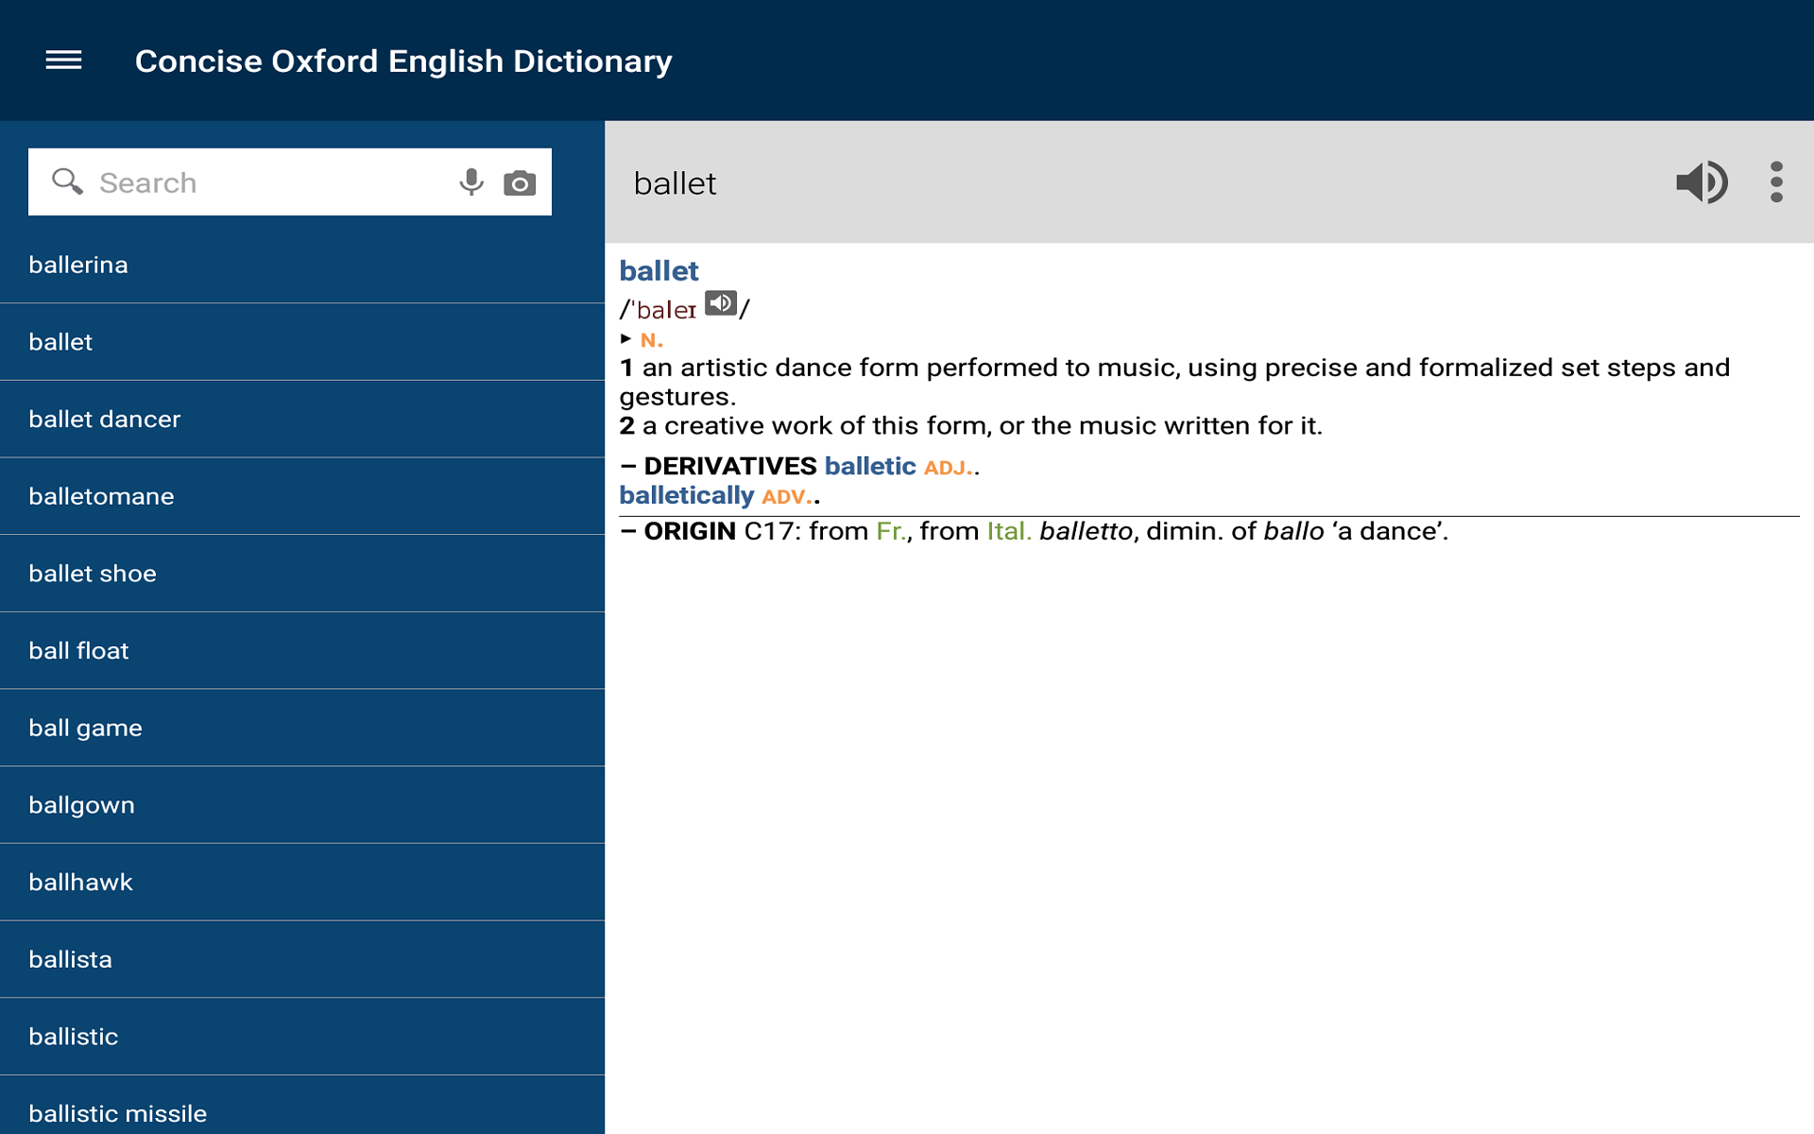Image resolution: width=1814 pixels, height=1134 pixels.
Task: Open 'ballgown' from the sidebar list
Action: (81, 804)
